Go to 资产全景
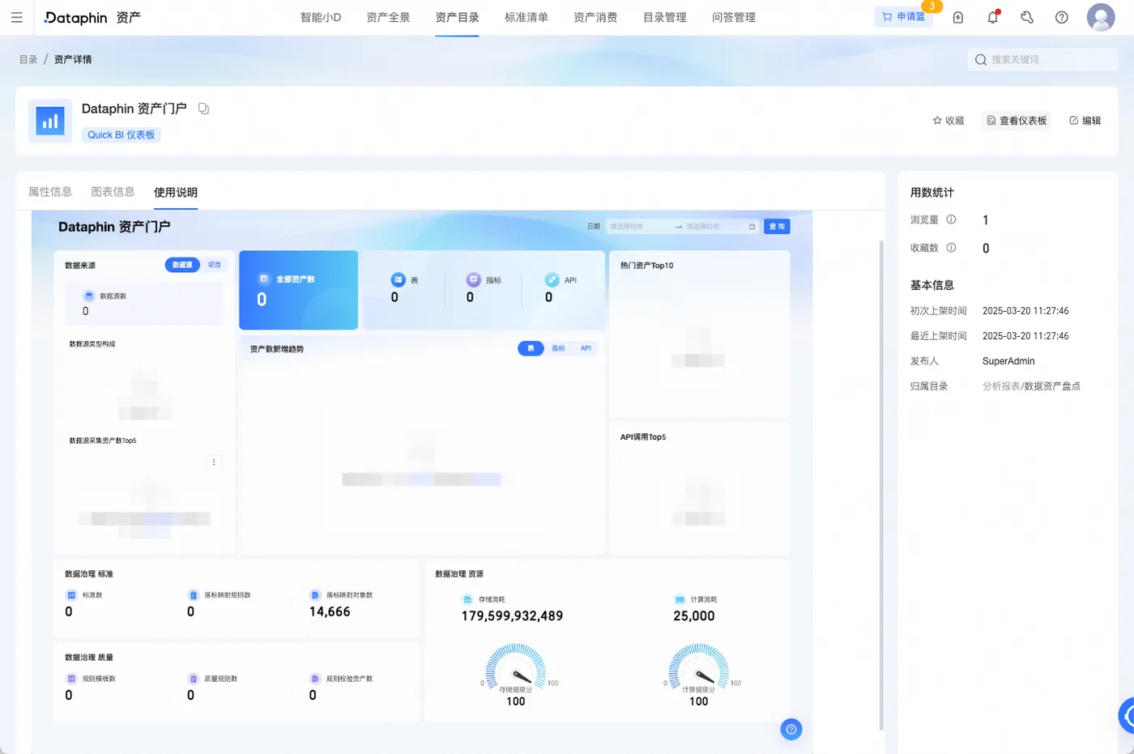1134x754 pixels. (388, 17)
